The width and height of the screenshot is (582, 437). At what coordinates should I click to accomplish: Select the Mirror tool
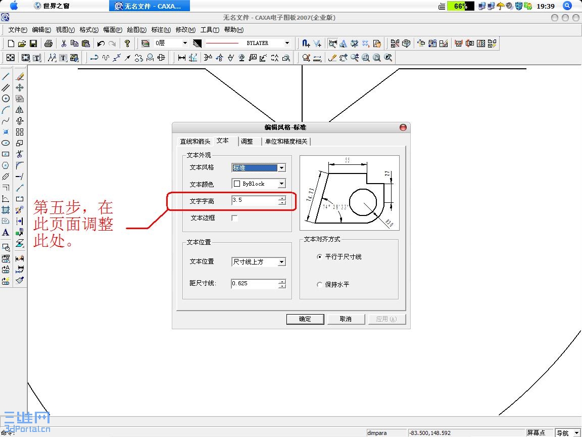tap(20, 110)
